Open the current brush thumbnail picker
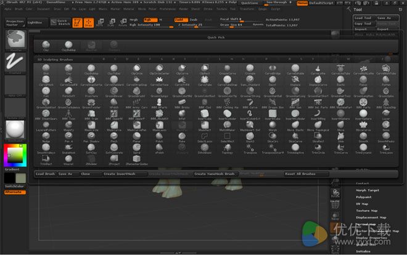Screen dimensions: 407x255 point(15,39)
